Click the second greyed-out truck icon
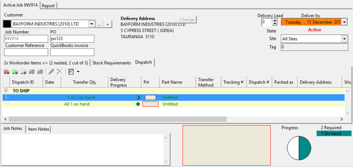 [x=40, y=72]
